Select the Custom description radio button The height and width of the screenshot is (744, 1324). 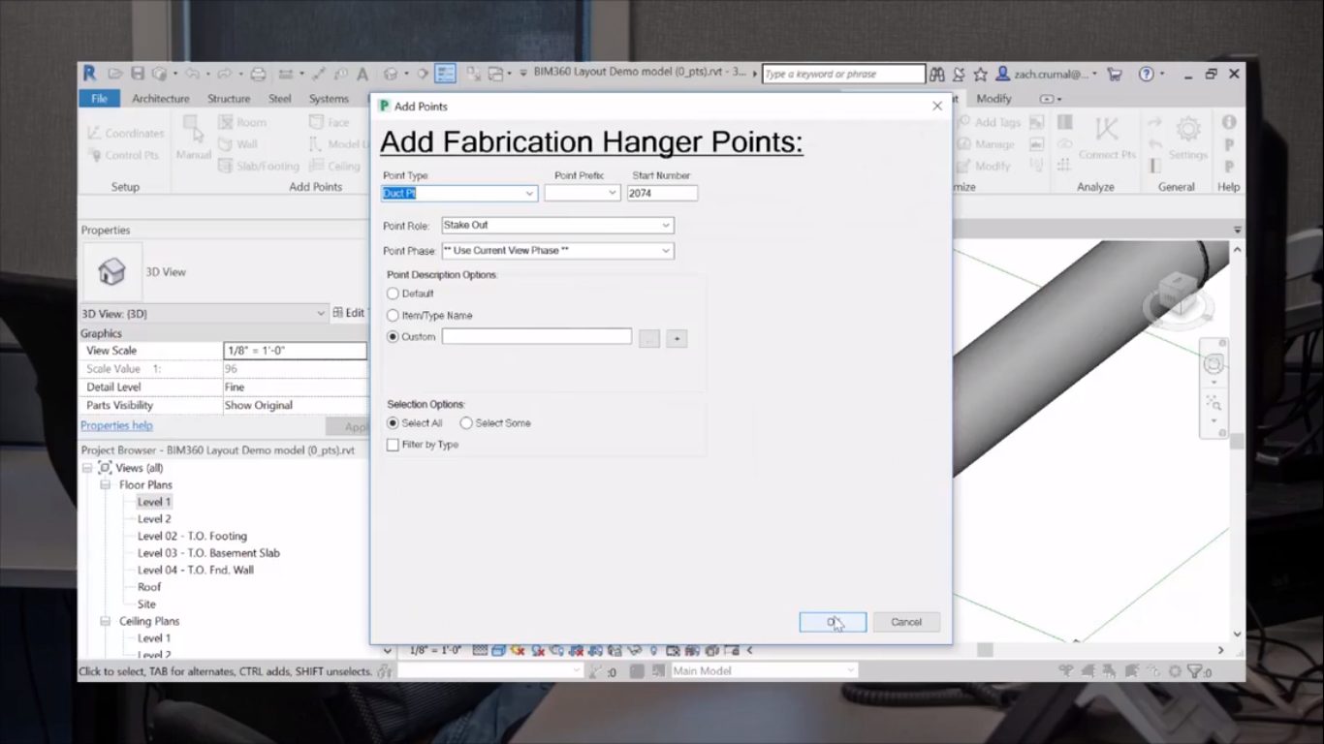(393, 337)
